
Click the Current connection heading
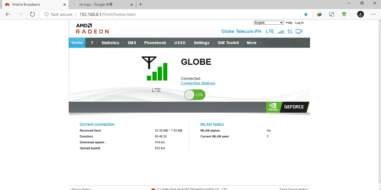click(x=97, y=124)
